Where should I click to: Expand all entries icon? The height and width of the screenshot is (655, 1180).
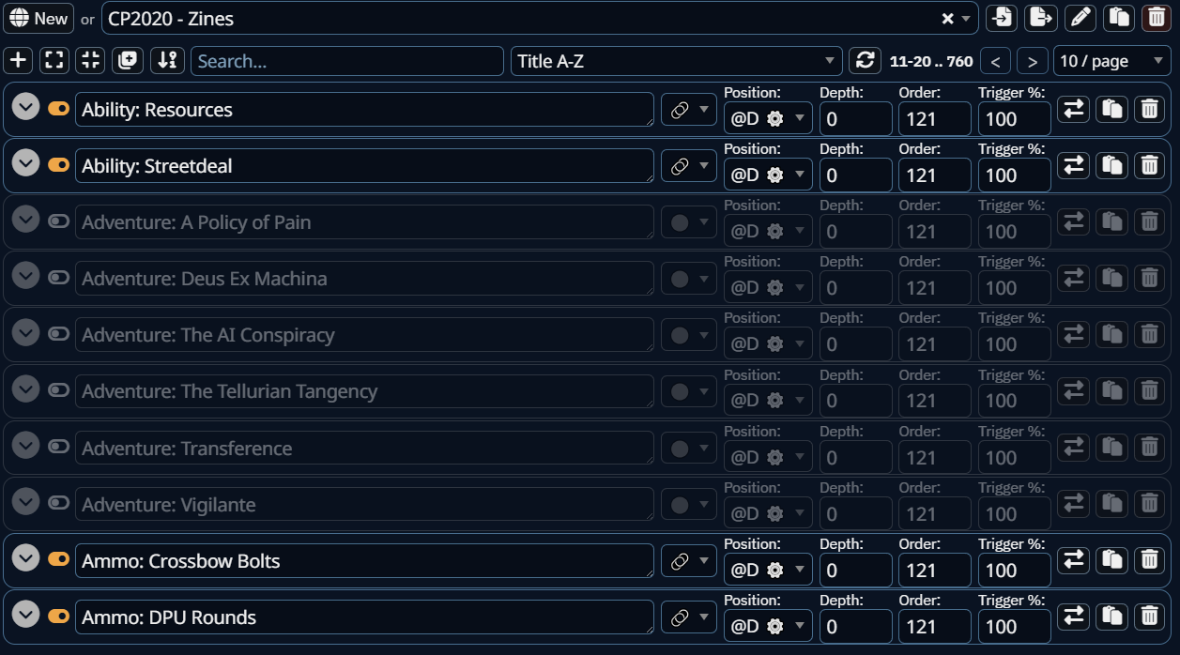point(54,60)
